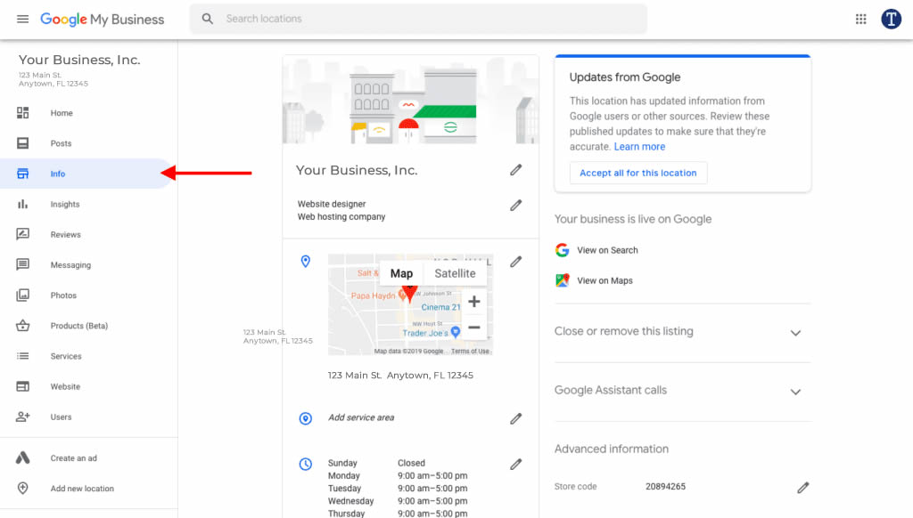Open the Photos sidebar item
913x518 pixels.
63,295
